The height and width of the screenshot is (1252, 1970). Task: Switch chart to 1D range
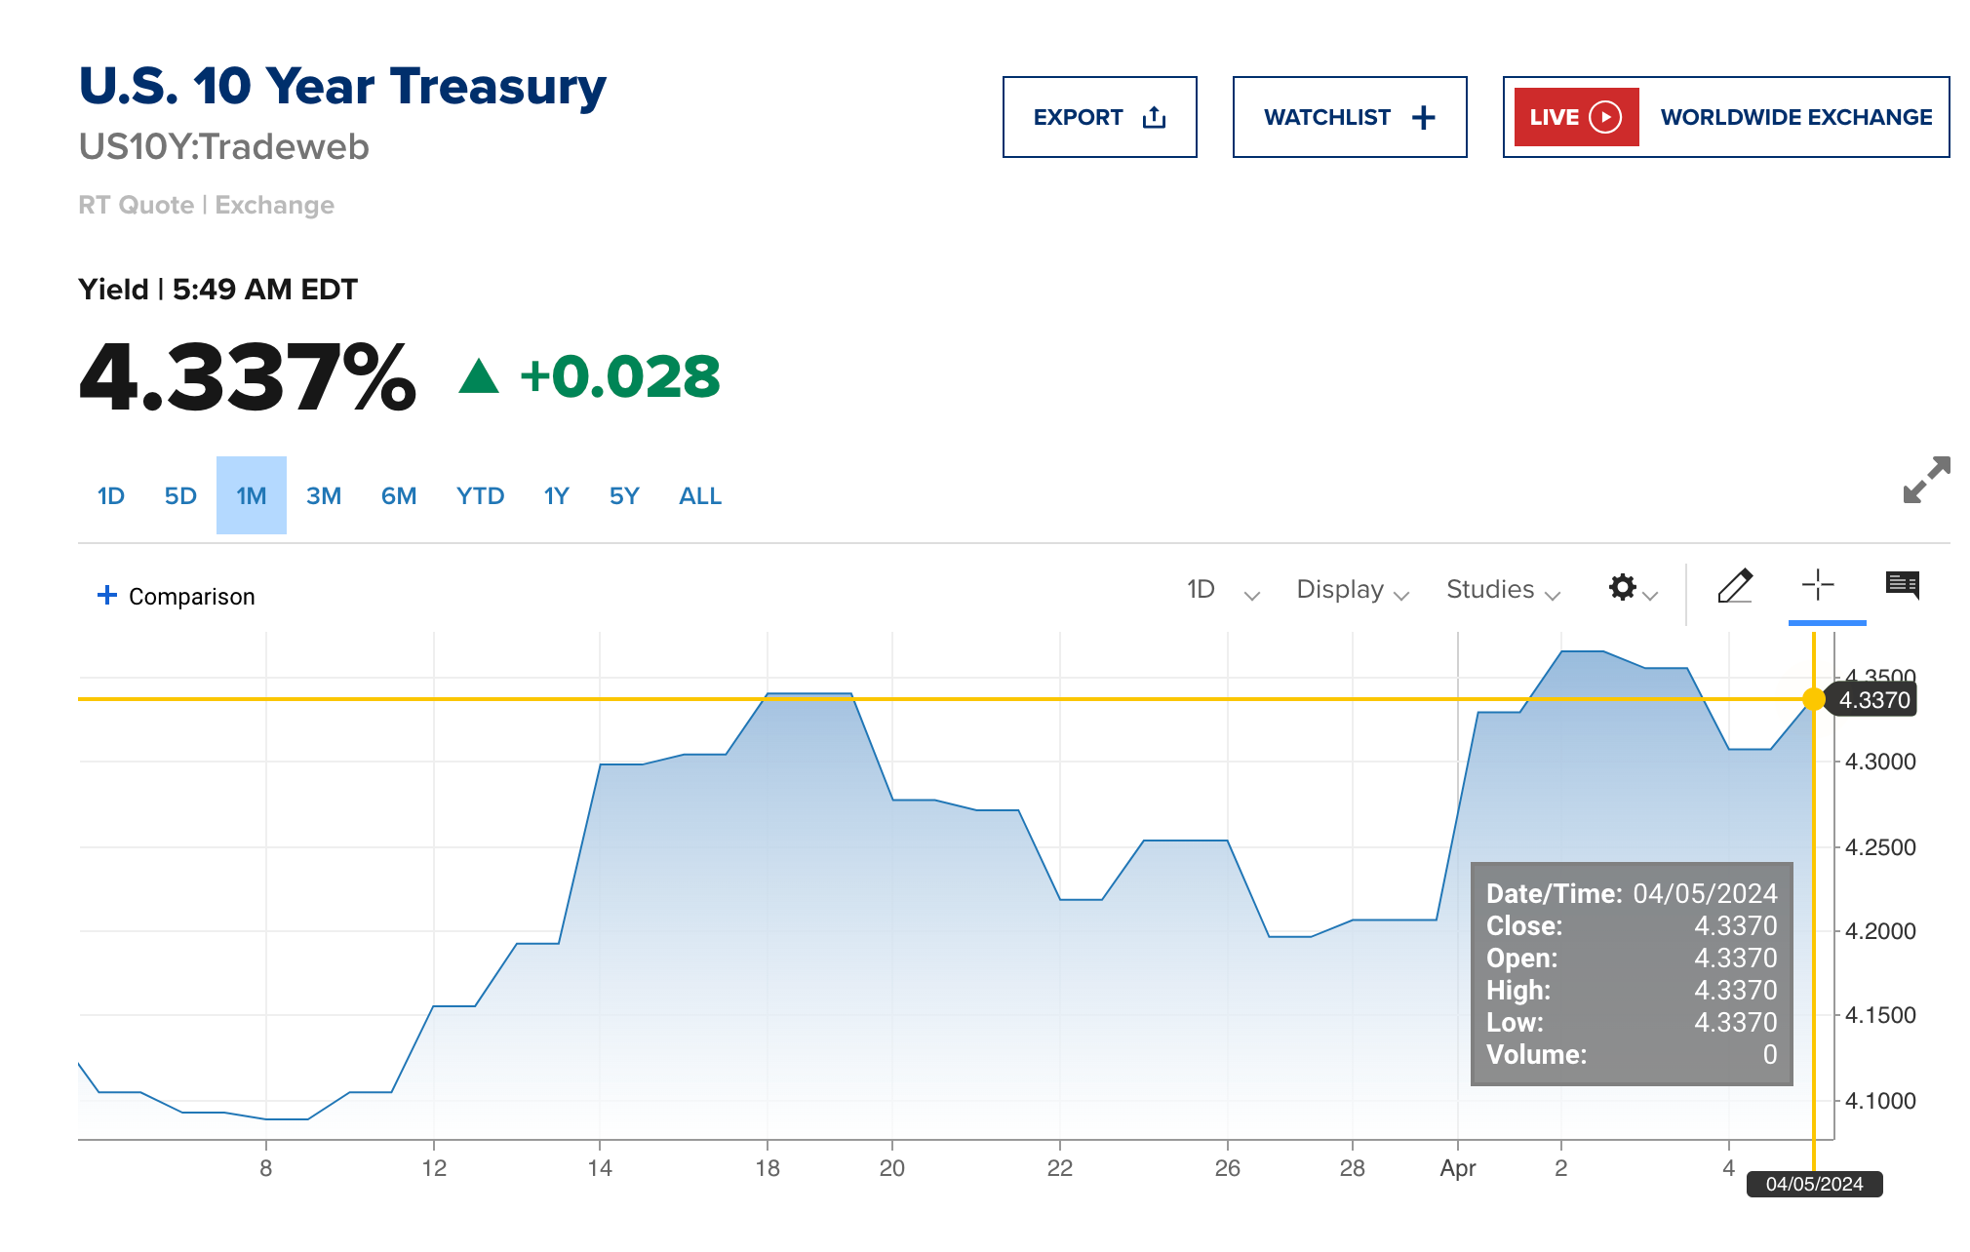(110, 495)
